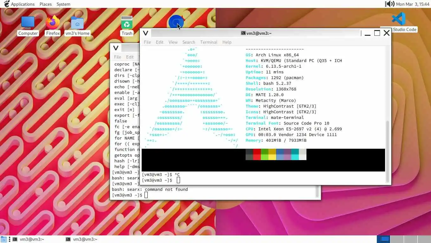Viewport: 431px width, 243px height.
Task: Click the '^C' prompt line in front terminal
Action: coord(161,174)
